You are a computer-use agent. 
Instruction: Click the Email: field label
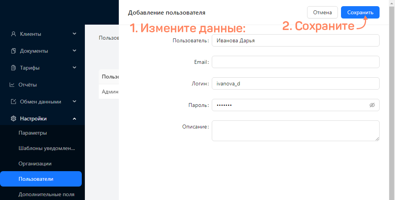201,62
